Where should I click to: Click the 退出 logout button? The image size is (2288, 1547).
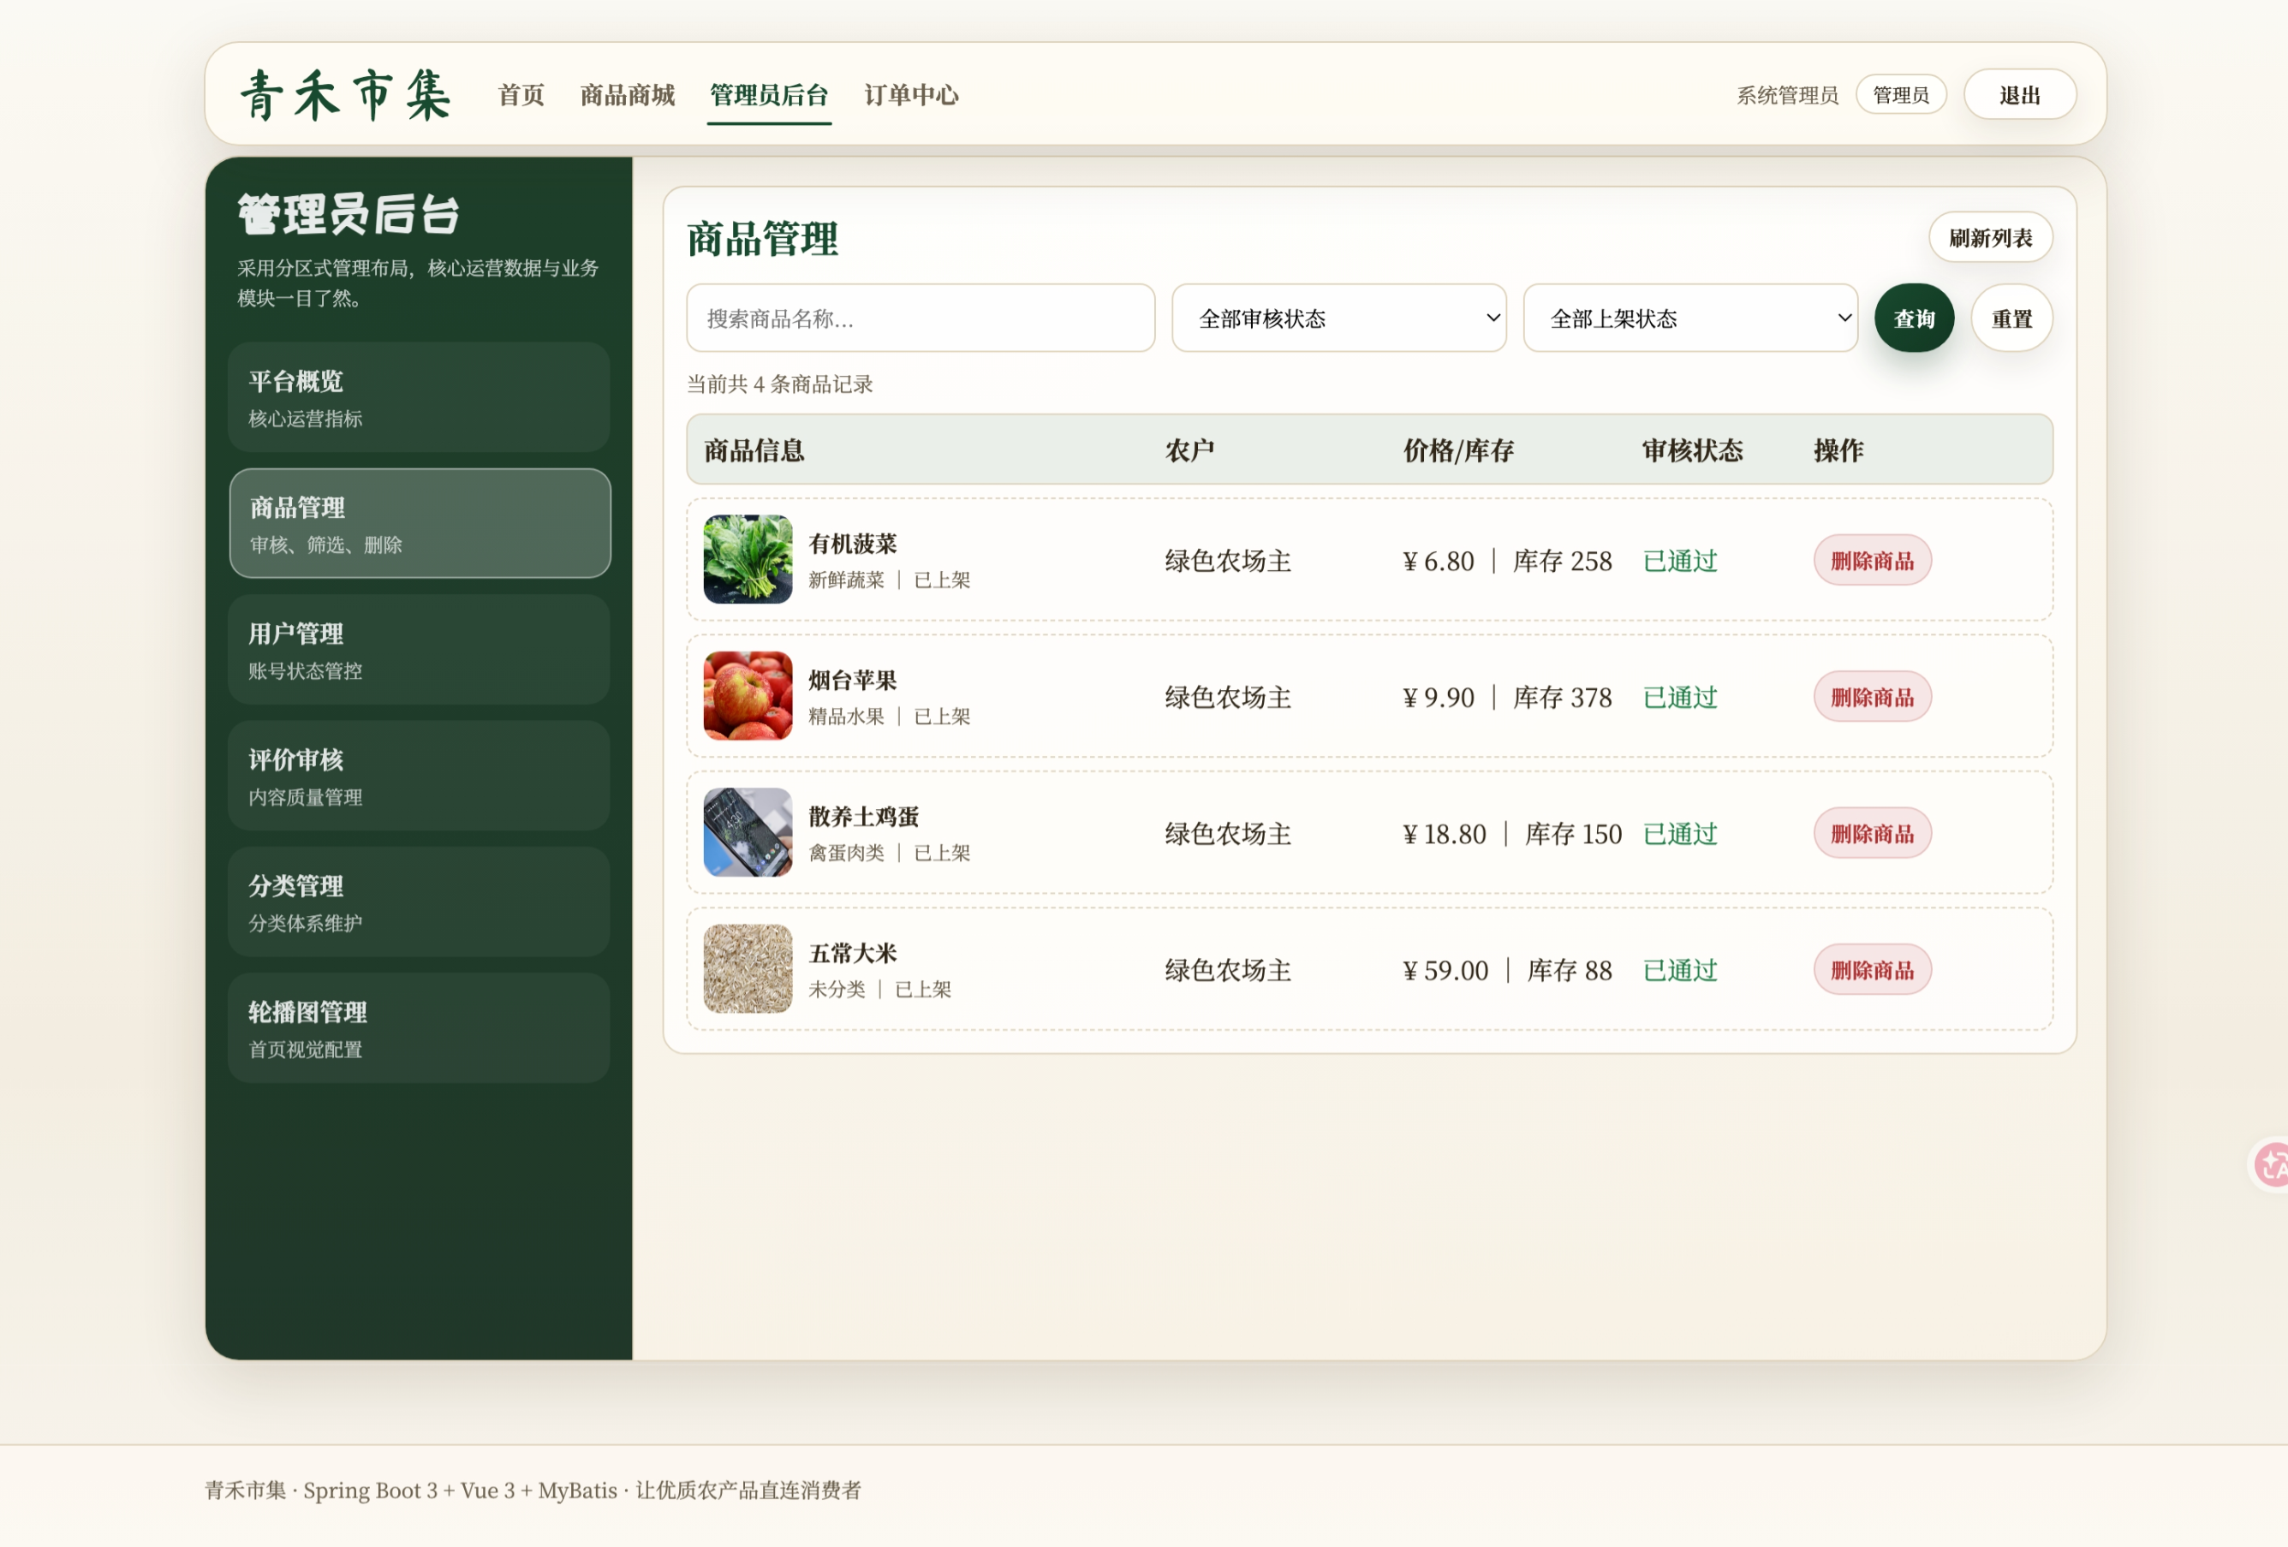tap(2019, 96)
